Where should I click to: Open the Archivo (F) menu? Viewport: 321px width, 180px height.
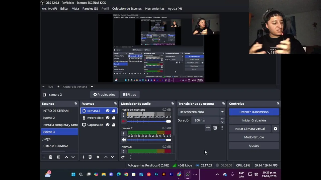click(x=49, y=8)
